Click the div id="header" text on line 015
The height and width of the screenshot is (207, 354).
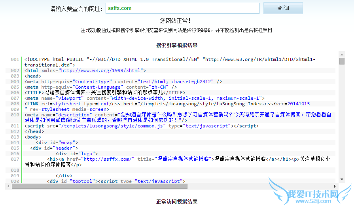click(54, 148)
